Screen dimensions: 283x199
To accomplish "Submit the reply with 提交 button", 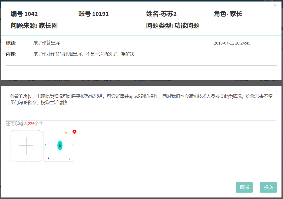I will pyautogui.click(x=268, y=187).
